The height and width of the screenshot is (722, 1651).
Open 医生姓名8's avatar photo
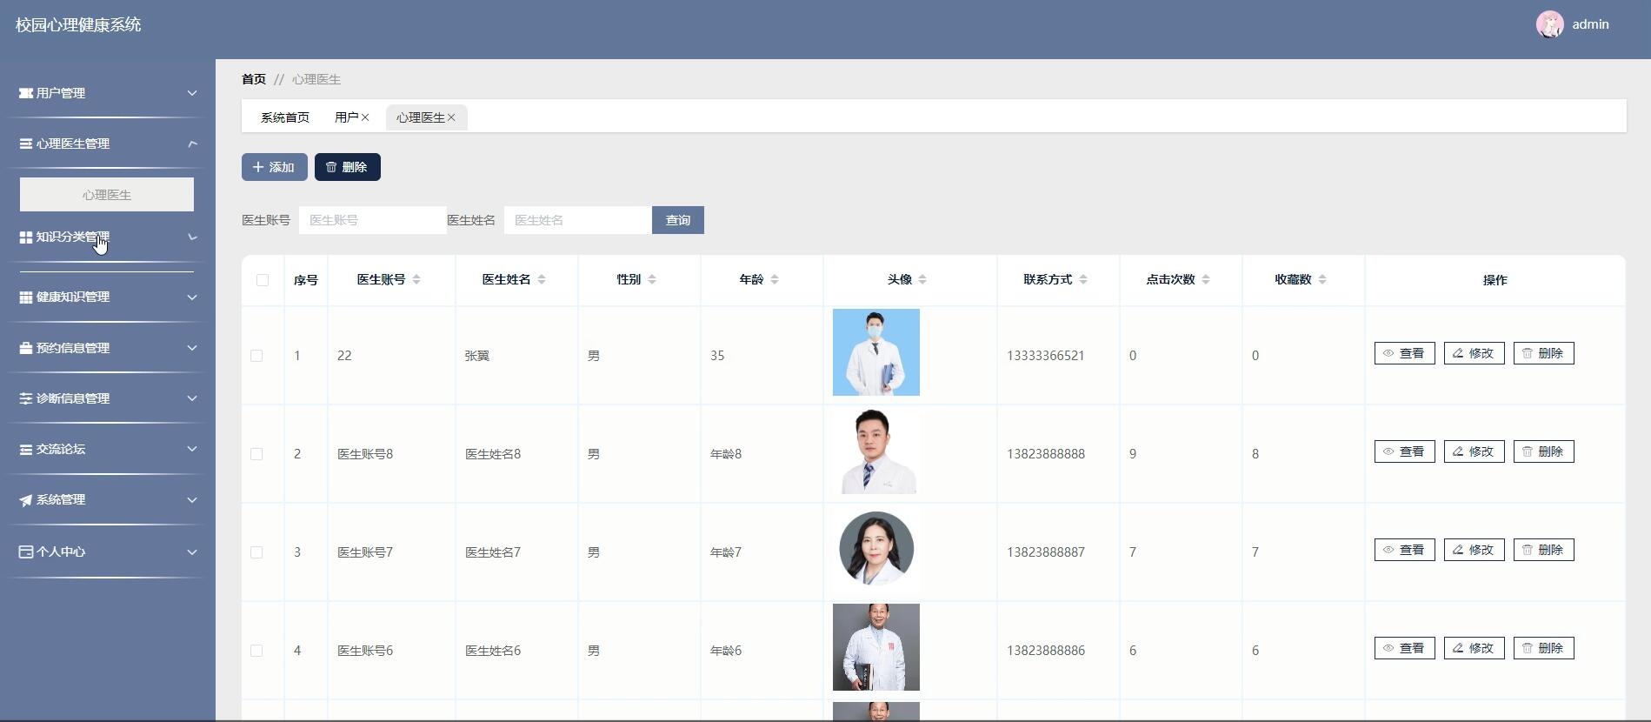click(876, 451)
